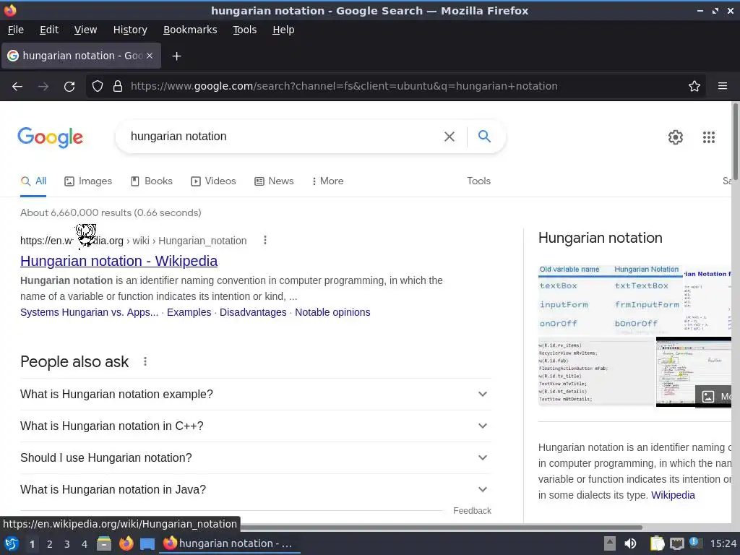Open the clipboard tray icon

point(657,543)
